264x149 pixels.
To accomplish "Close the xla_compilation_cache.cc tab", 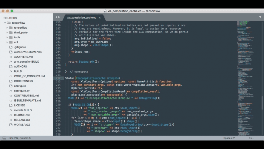I will [x=103, y=18].
